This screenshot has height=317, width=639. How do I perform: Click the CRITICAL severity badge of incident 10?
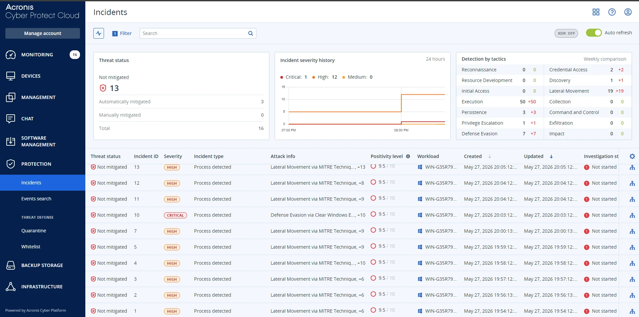click(175, 215)
